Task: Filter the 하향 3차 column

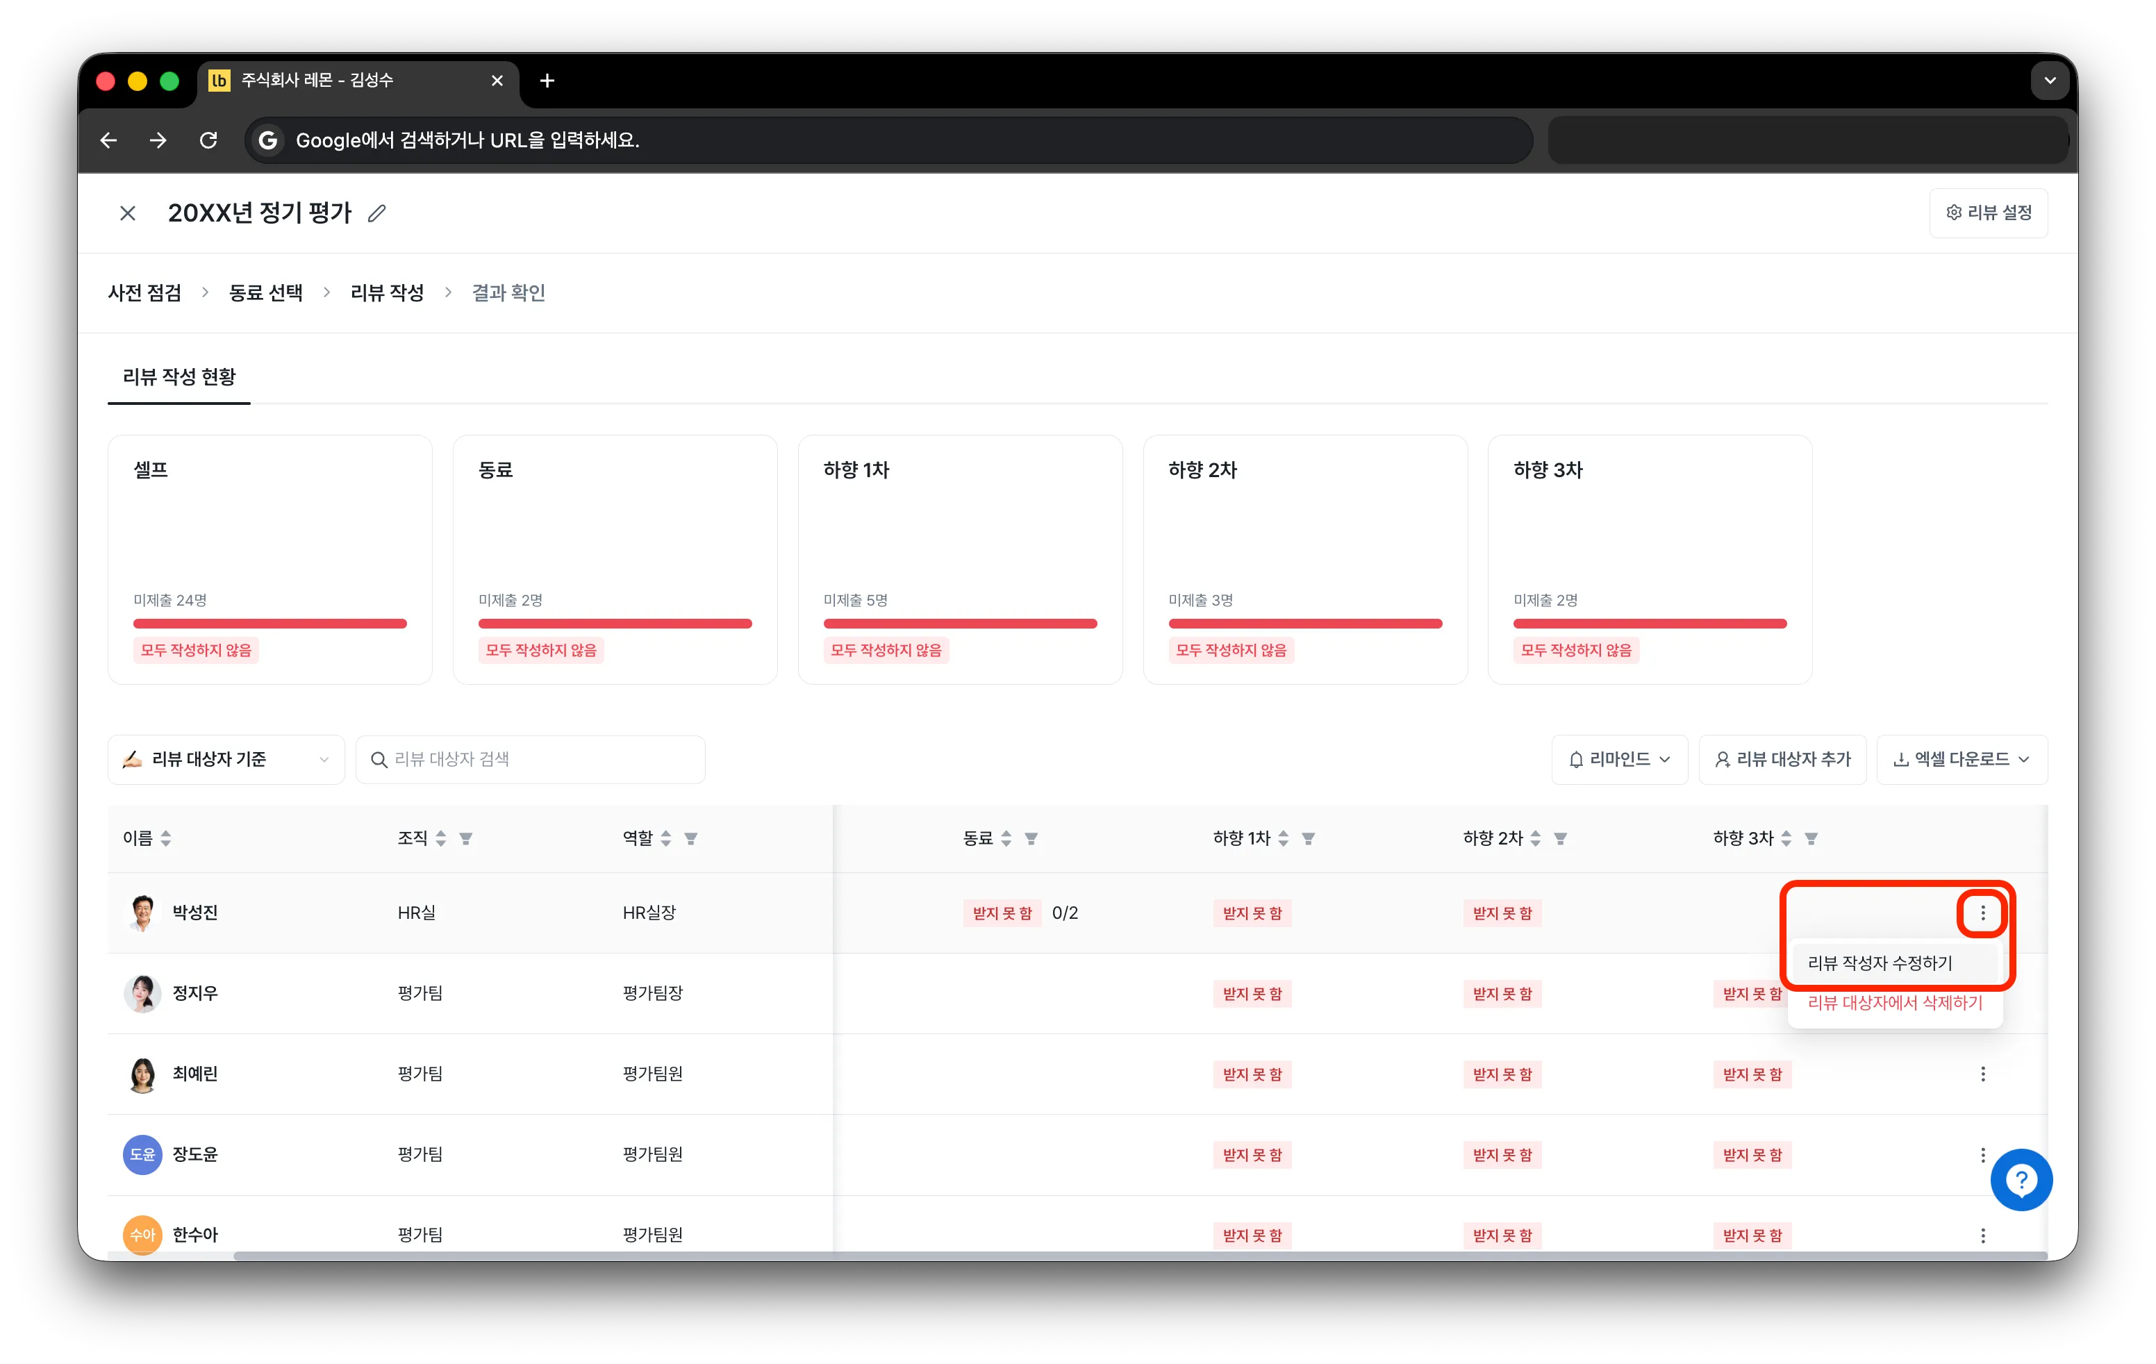Action: 1810,839
